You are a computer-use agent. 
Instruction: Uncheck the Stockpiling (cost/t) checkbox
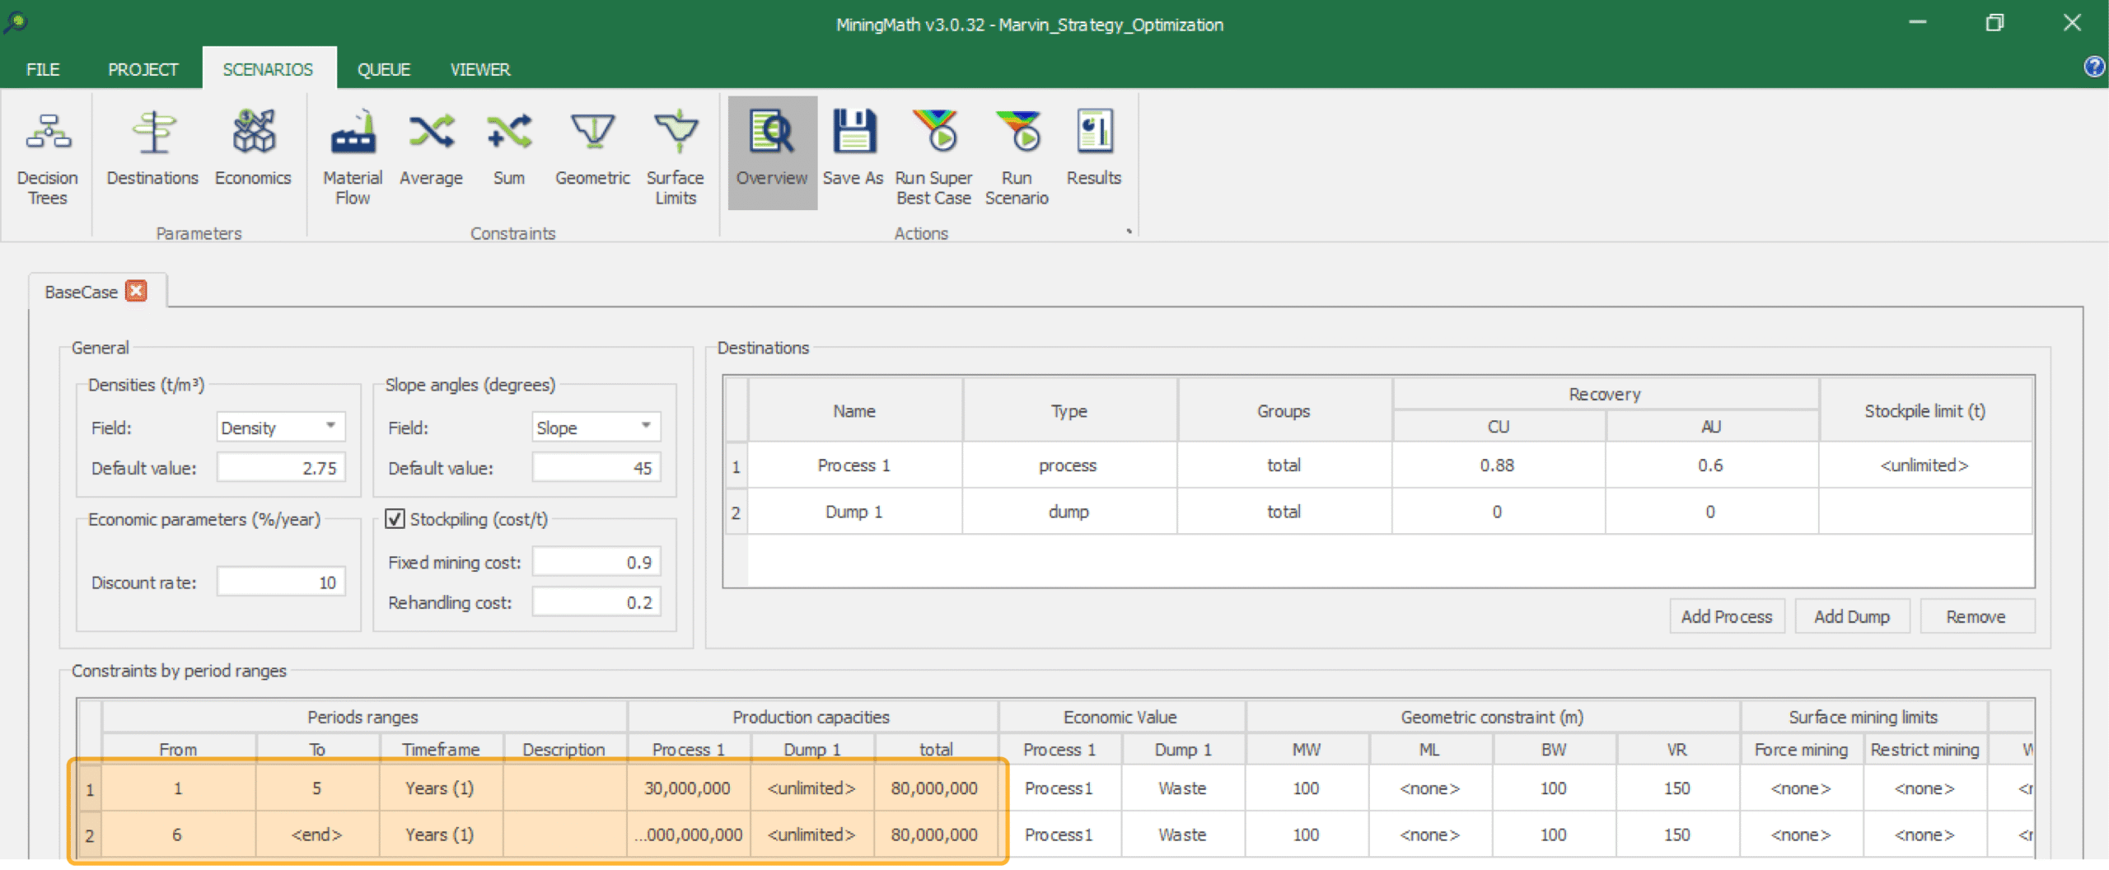[x=395, y=519]
